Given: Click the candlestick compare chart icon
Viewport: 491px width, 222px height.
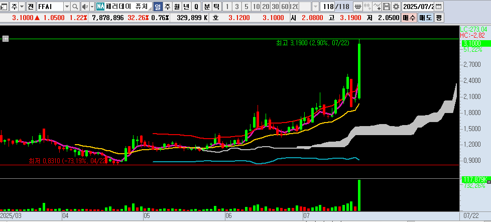Looking at the screenshot, I should (367, 6).
